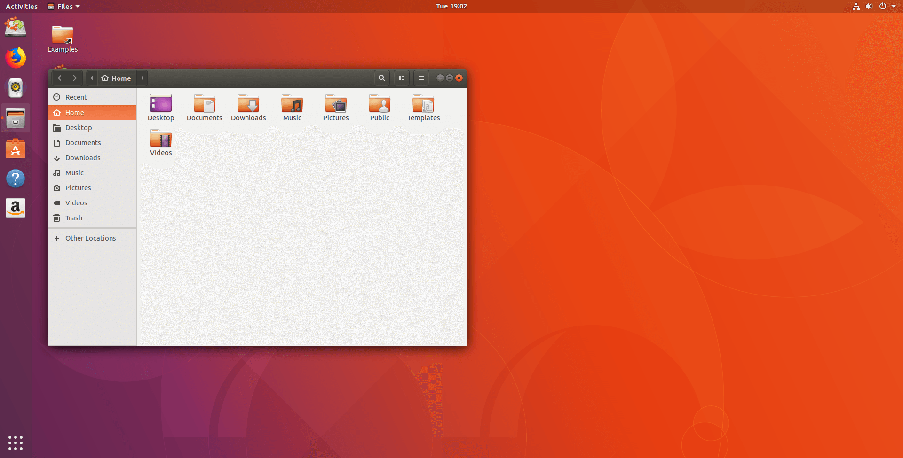Close the Files window

point(459,78)
